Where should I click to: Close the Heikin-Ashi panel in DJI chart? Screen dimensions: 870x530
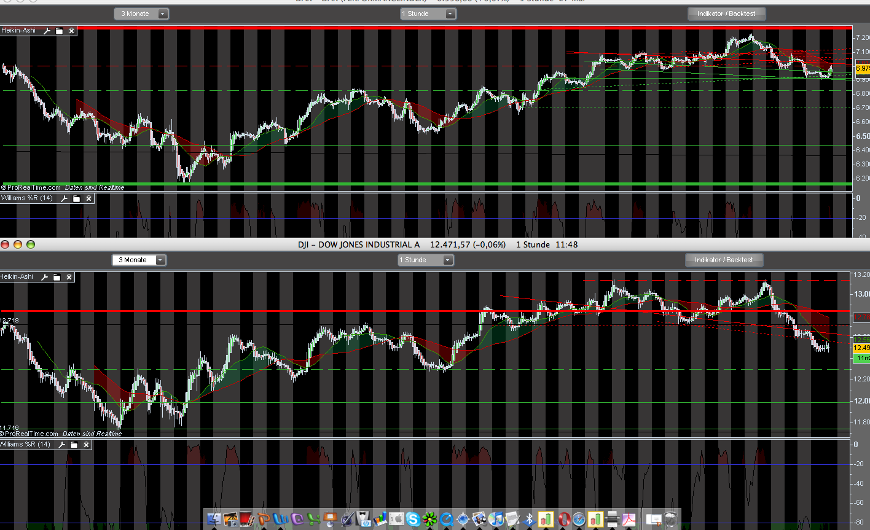[69, 277]
